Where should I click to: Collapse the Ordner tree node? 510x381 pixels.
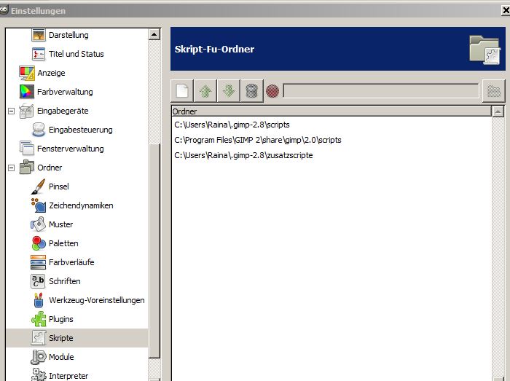tap(12, 168)
